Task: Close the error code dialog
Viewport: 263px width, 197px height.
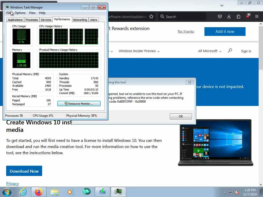Action: coord(190,82)
